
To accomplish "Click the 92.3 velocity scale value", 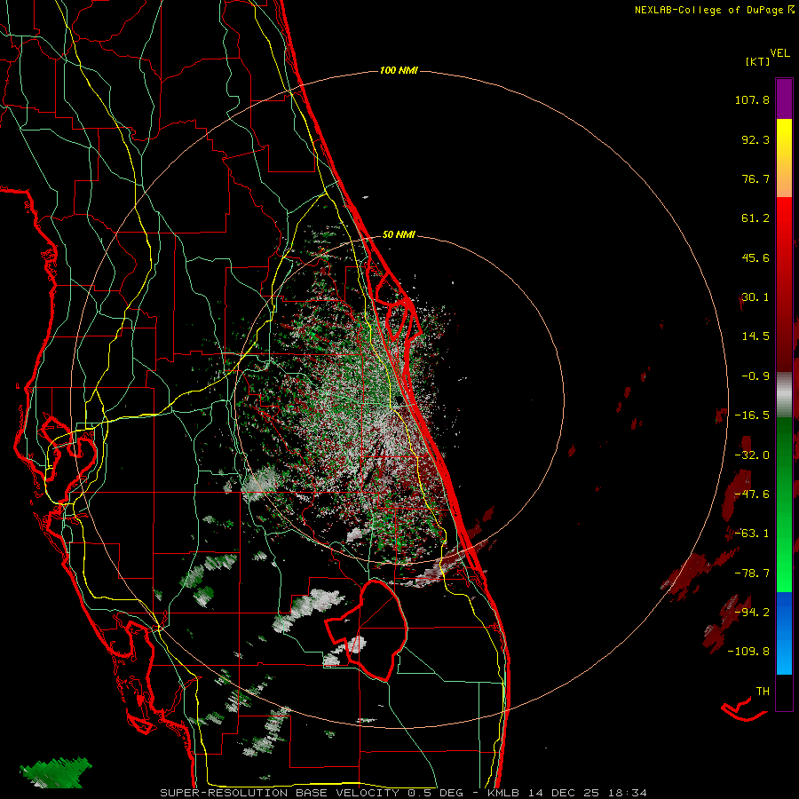I will coord(755,139).
